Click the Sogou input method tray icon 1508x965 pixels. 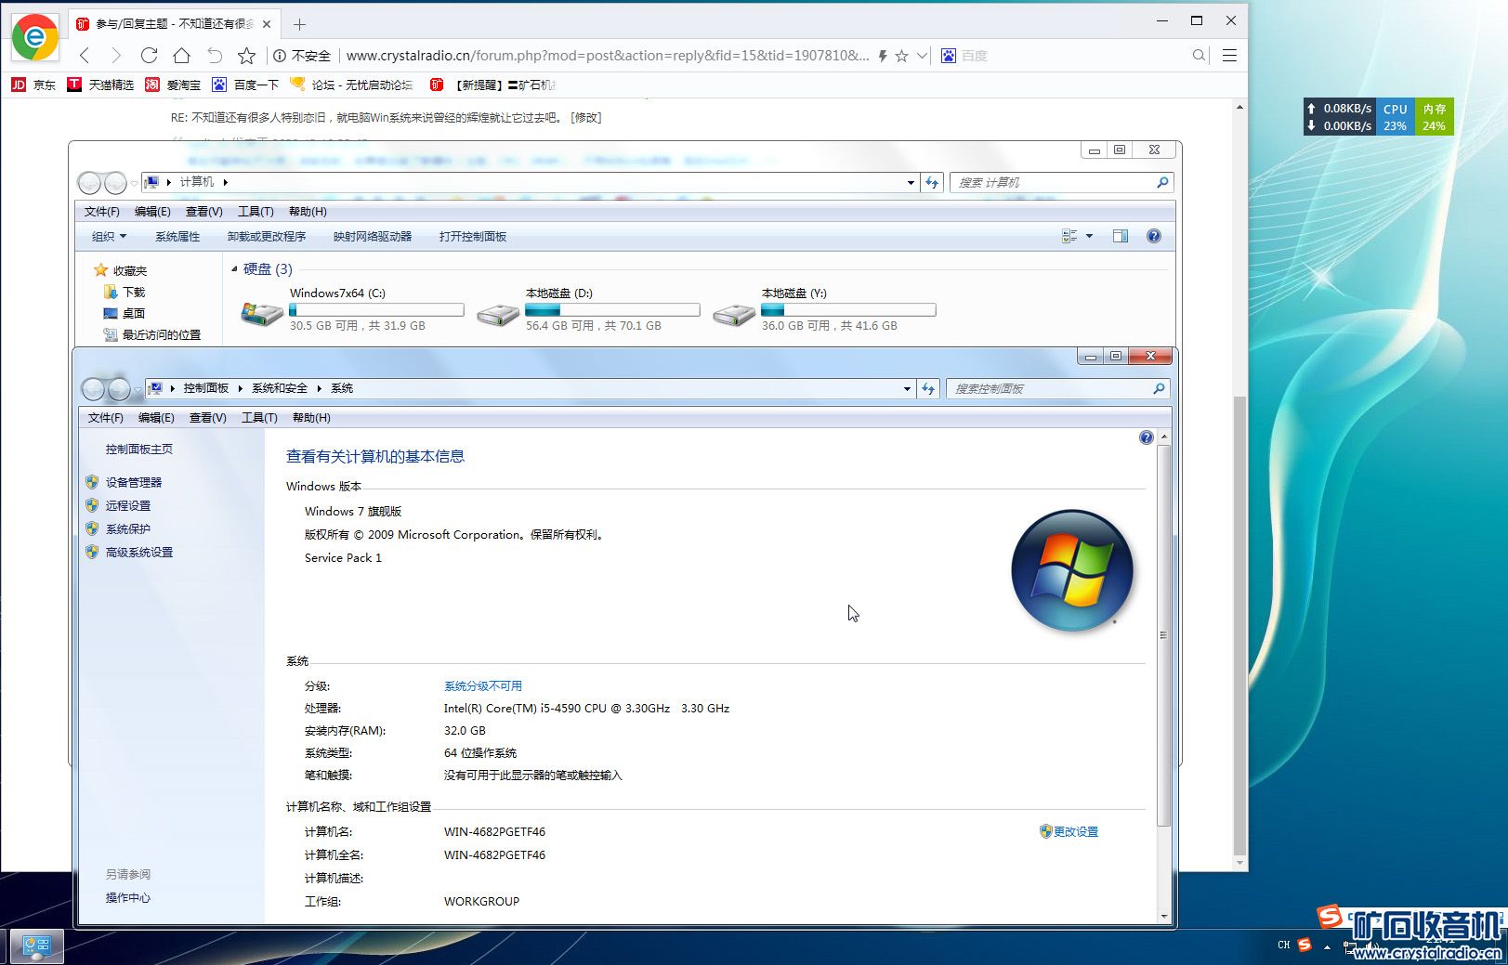click(x=1305, y=945)
